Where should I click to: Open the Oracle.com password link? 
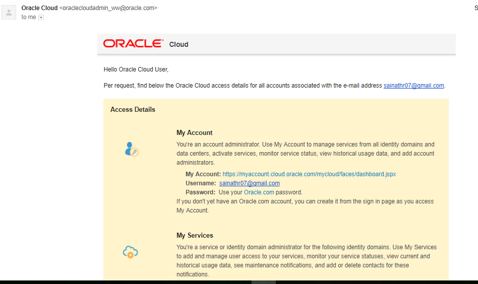coord(259,192)
